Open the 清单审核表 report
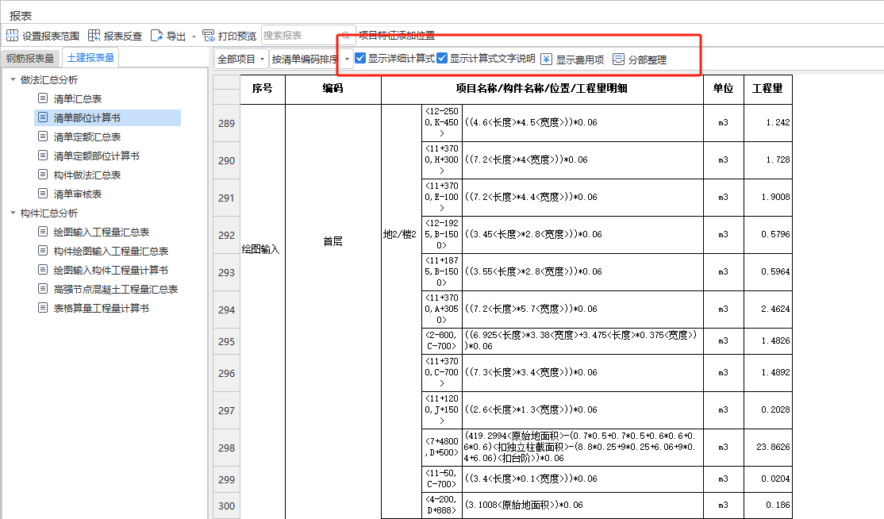The height and width of the screenshot is (519, 884). click(77, 194)
